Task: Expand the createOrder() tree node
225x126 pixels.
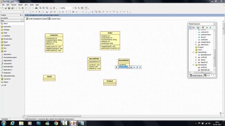Action: point(196,42)
